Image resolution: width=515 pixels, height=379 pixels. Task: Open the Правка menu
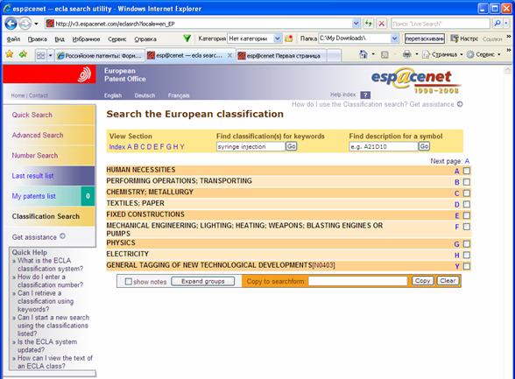[37, 39]
